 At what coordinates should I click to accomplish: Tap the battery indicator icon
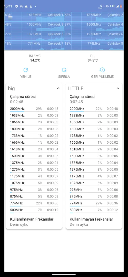(121, 6)
